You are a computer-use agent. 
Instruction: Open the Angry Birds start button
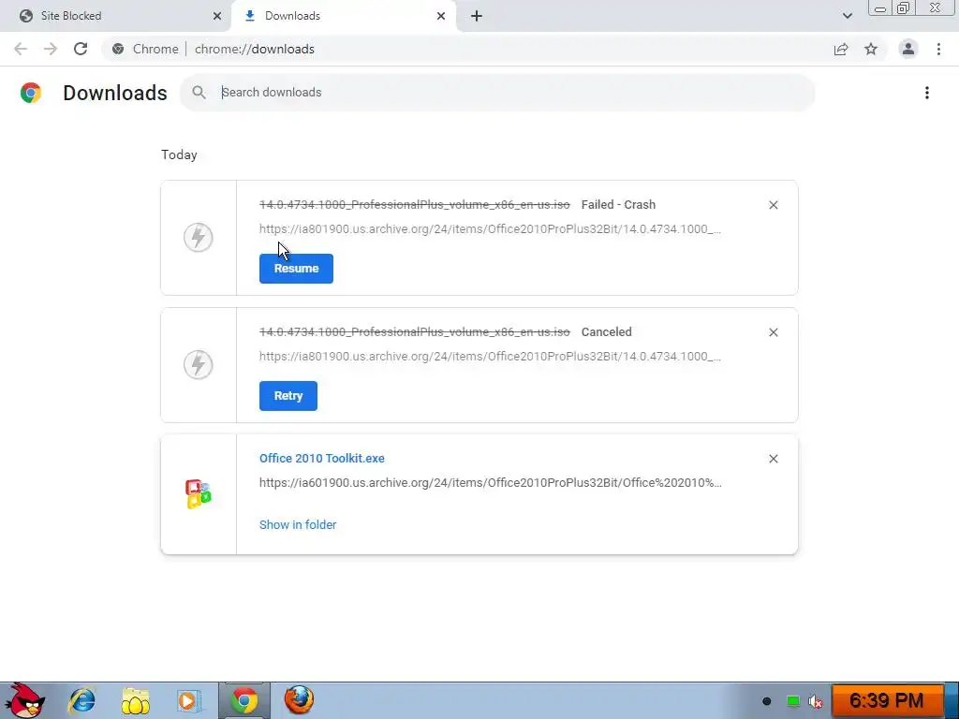[x=24, y=700]
